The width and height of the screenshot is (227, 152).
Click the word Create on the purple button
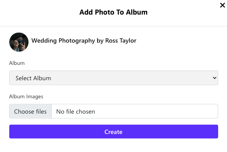[113, 132]
